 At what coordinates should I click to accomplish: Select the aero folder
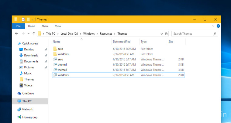(x=118, y=49)
